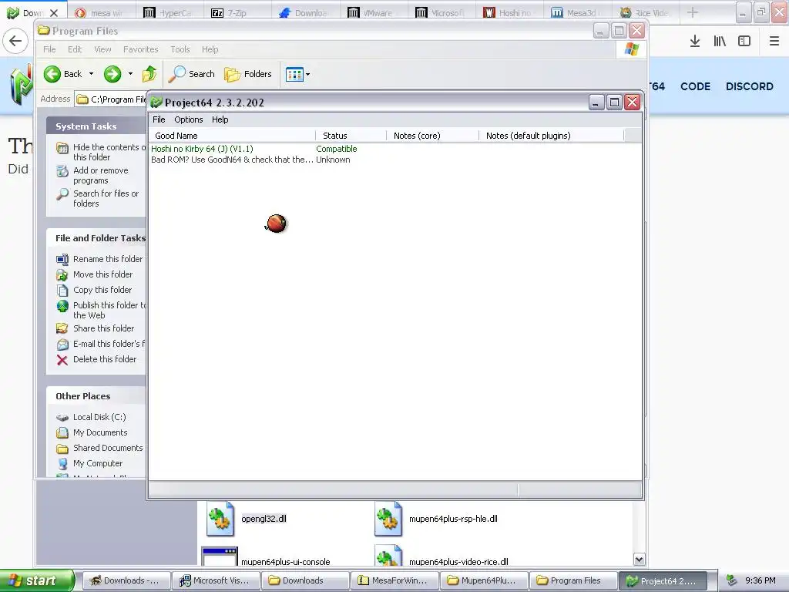Open the browser library icon
Image resolution: width=789 pixels, height=592 pixels.
[720, 42]
